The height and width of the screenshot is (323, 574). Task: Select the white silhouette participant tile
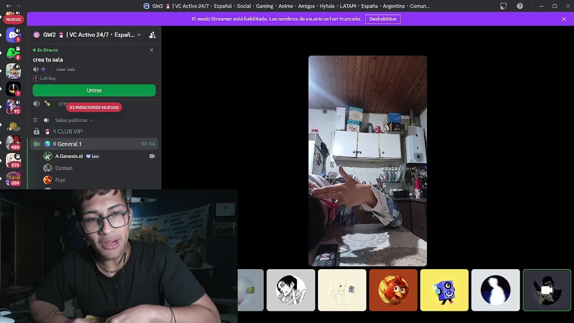click(496, 290)
